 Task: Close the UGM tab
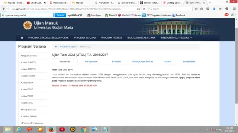(x=204, y=3)
